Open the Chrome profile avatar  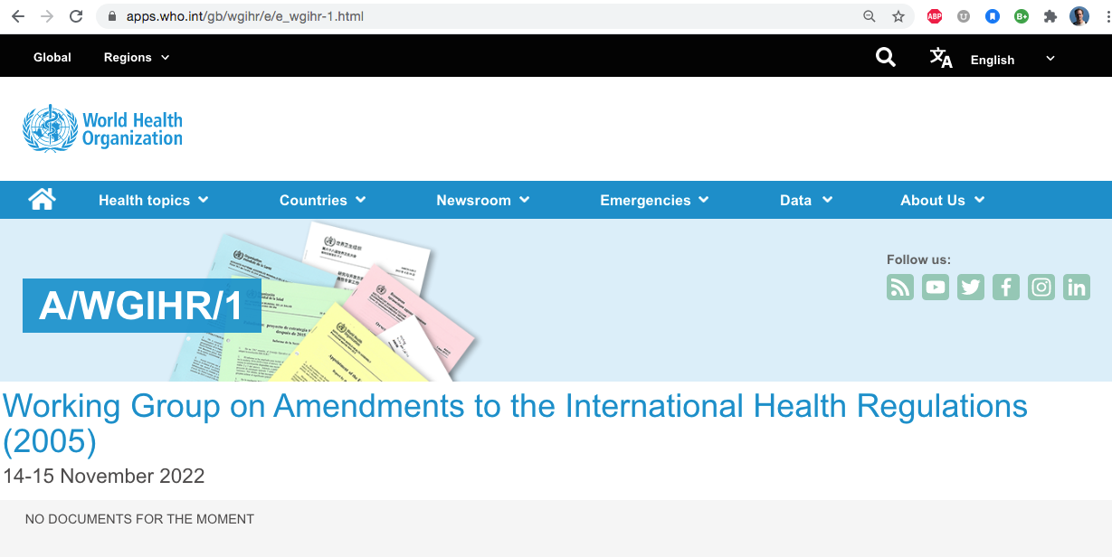pos(1079,16)
